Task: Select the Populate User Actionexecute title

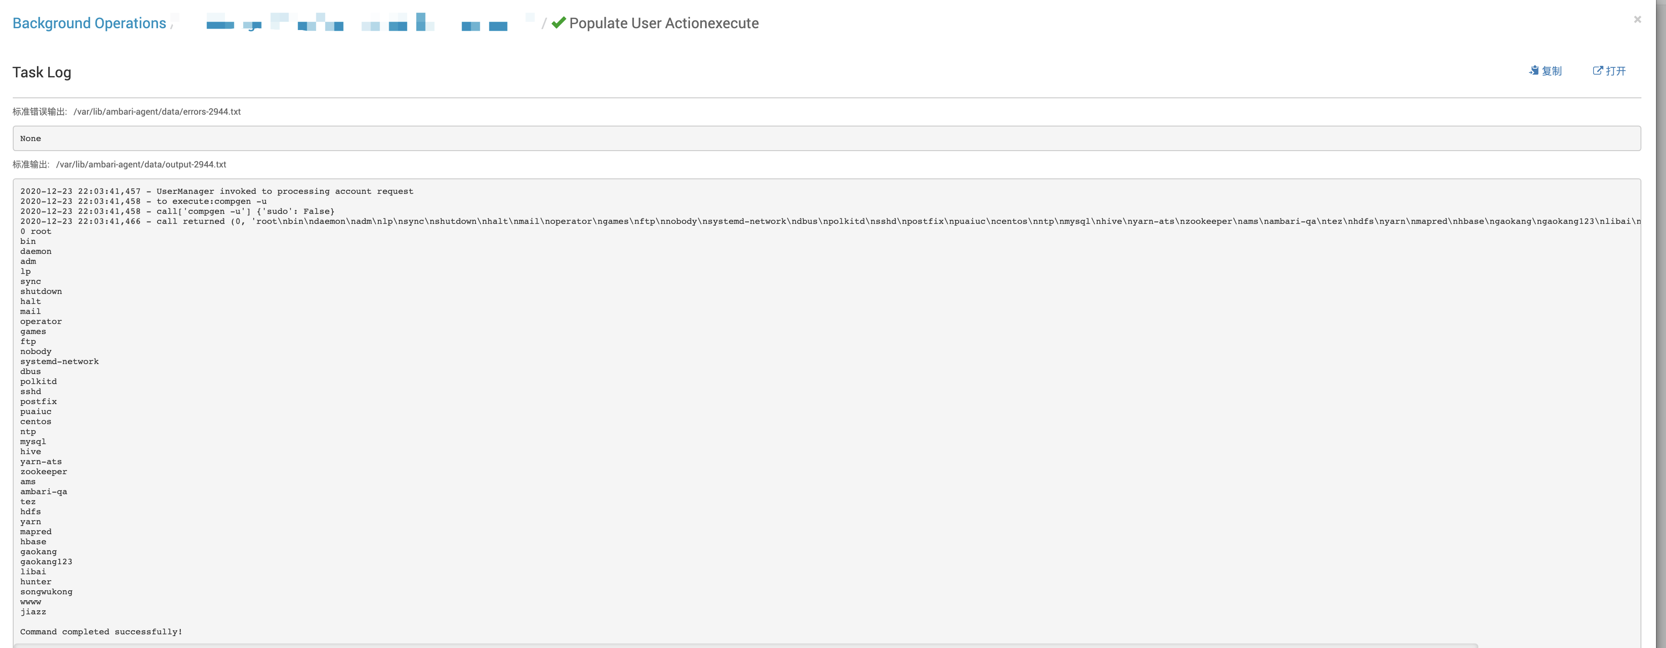Action: point(664,23)
